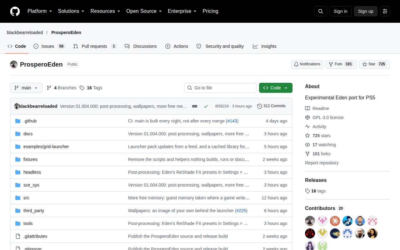
Task: Open the search magnifier in the header
Action: click(321, 11)
